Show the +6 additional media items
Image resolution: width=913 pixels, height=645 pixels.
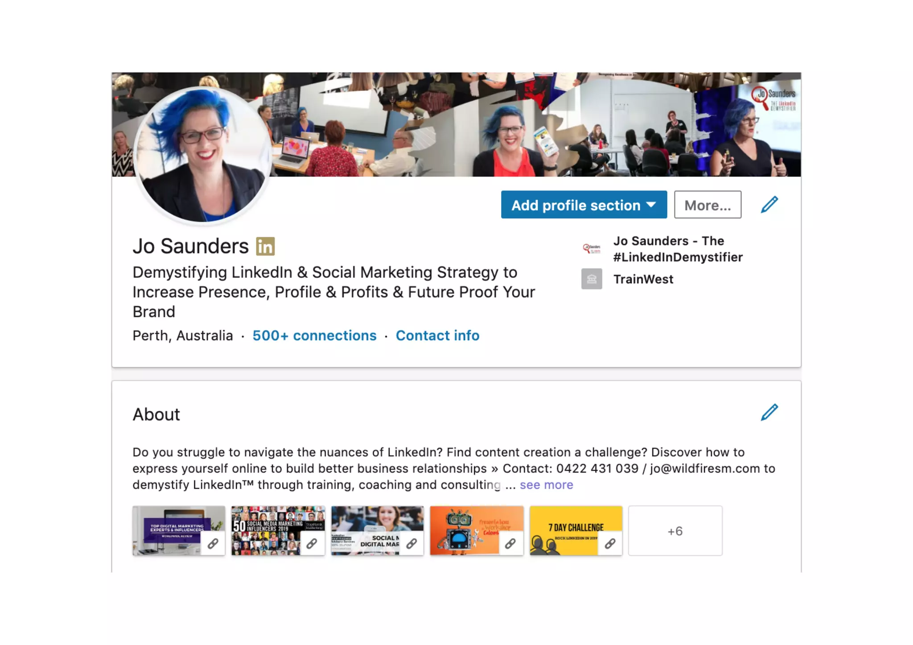tap(675, 530)
